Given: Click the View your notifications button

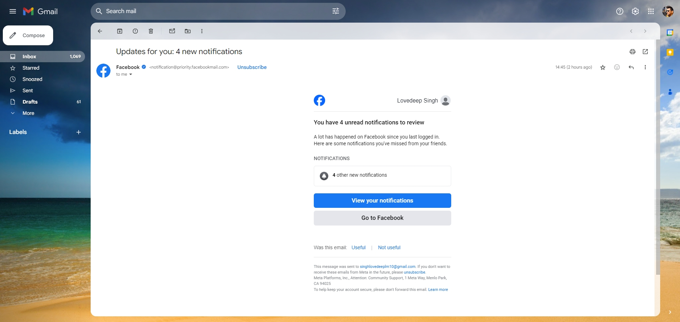Looking at the screenshot, I should [x=382, y=200].
